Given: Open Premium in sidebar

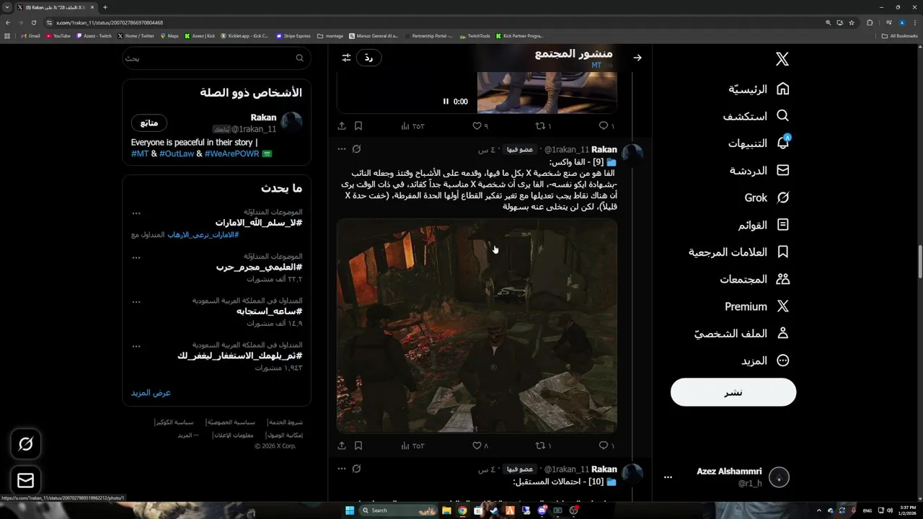Looking at the screenshot, I should [x=757, y=306].
